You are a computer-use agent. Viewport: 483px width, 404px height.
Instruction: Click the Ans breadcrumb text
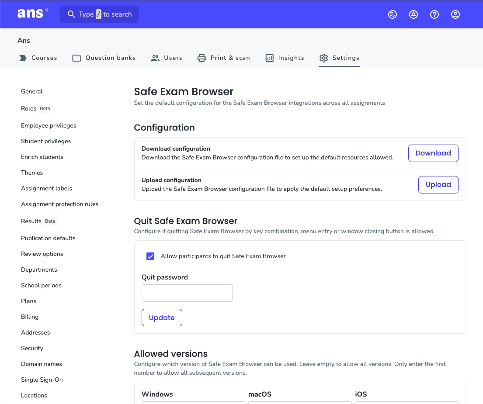click(x=24, y=41)
